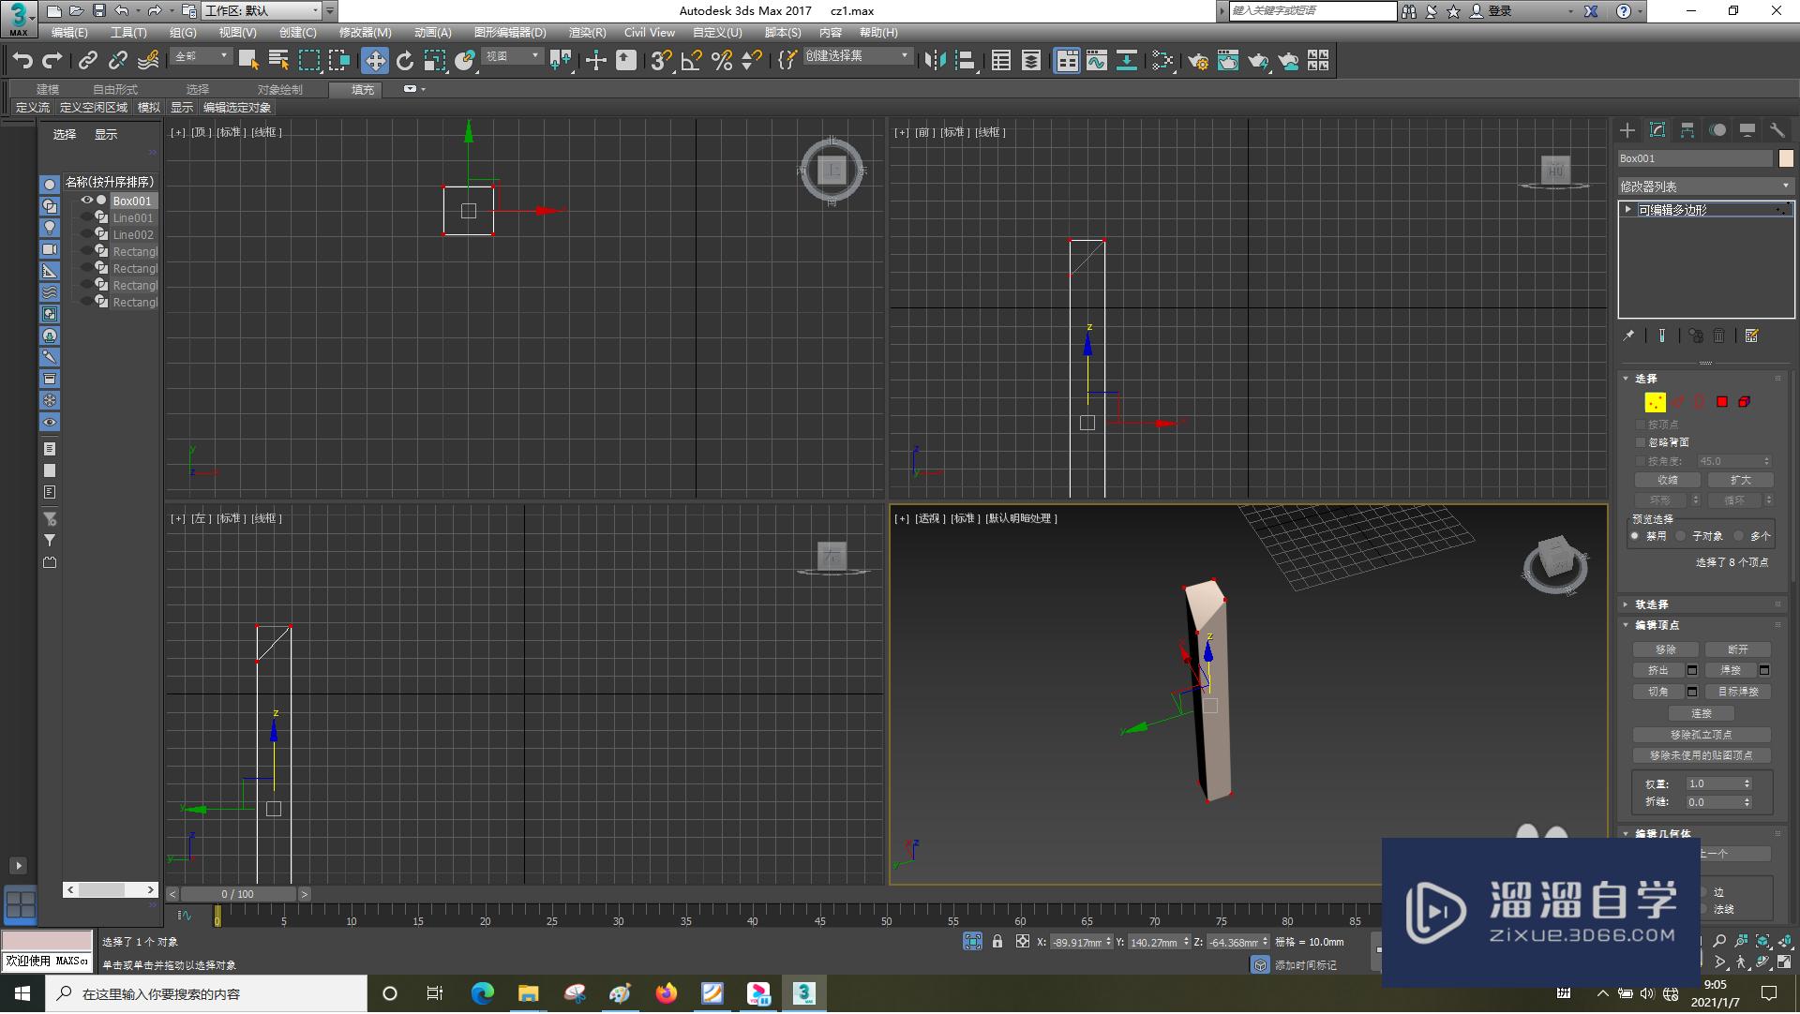Expand the 可编辑多边形 modifier stack entry

pos(1628,210)
